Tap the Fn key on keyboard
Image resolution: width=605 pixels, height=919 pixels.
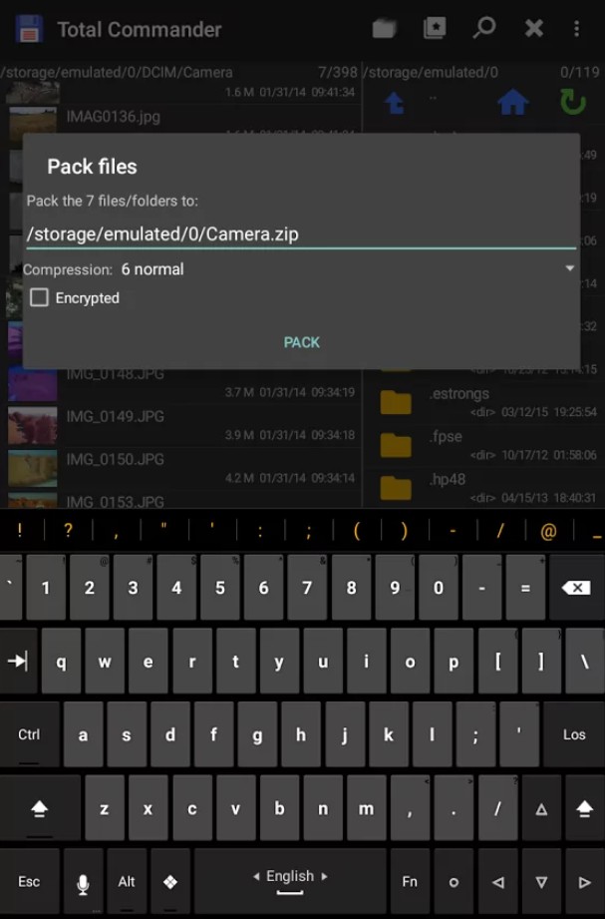coord(410,882)
